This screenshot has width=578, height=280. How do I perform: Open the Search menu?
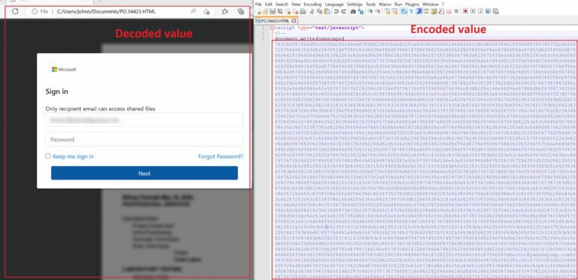click(x=281, y=4)
